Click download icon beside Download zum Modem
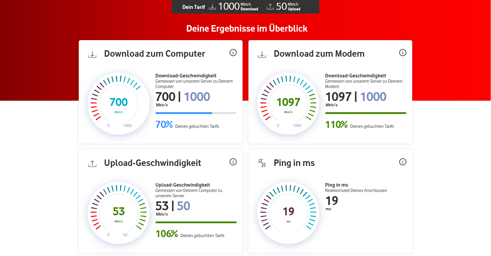The width and height of the screenshot is (491, 256). tap(262, 54)
